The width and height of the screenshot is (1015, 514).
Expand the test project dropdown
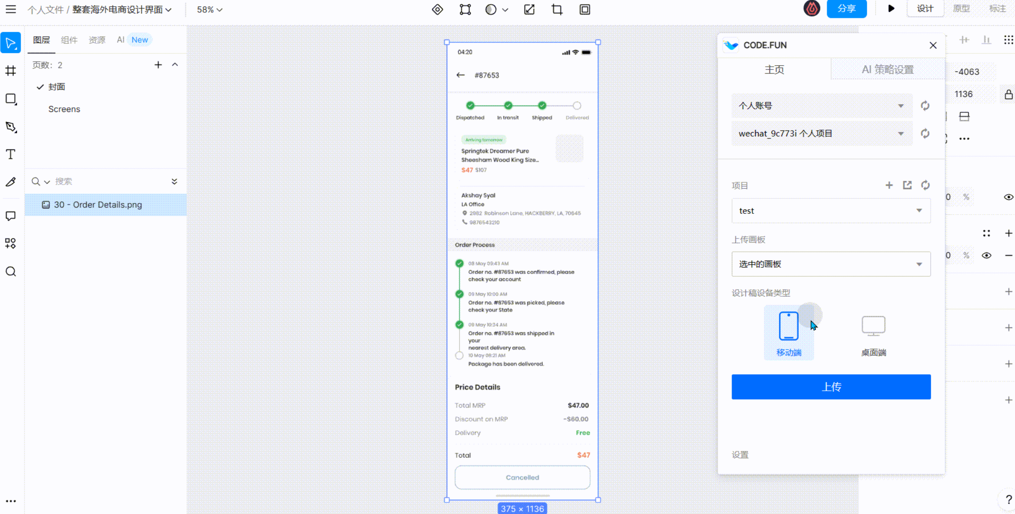tap(830, 211)
